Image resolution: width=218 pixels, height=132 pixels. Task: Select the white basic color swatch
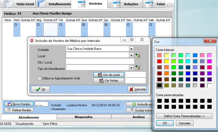(x=209, y=85)
